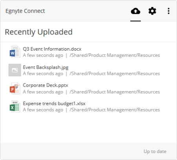177x160 pixels.
Task: Open the three-dot more options menu
Action: click(x=169, y=11)
